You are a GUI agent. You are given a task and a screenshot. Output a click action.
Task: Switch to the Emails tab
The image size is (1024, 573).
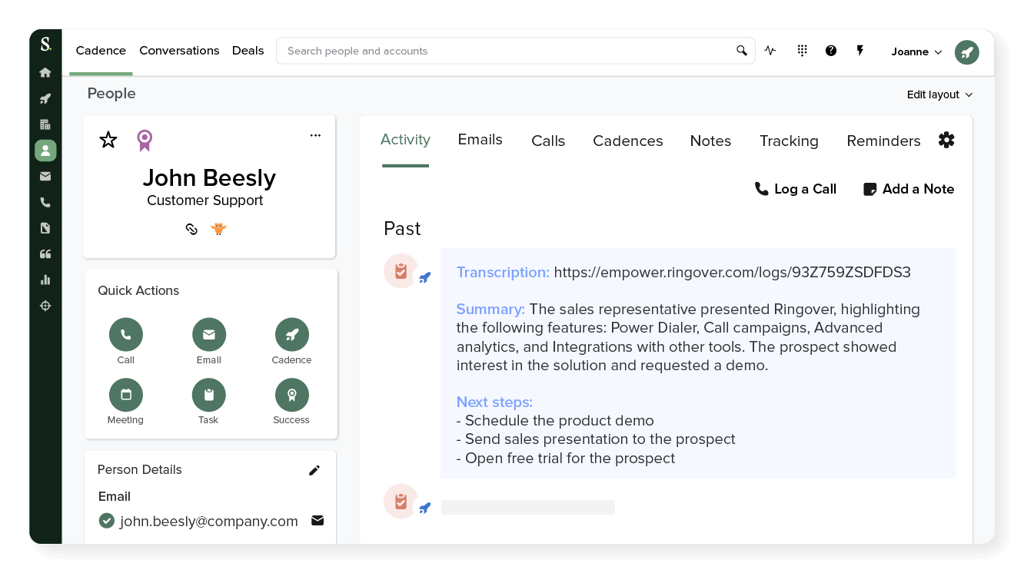480,140
